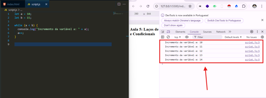Toggle the console sidebar
This screenshot has width=266, height=98.
tap(163, 37)
